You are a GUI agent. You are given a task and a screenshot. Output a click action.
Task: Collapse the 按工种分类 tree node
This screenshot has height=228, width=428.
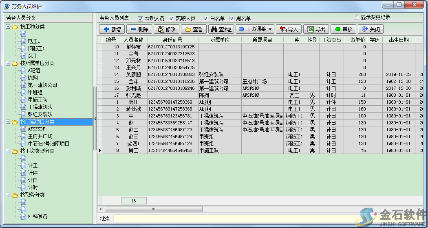tap(8, 27)
